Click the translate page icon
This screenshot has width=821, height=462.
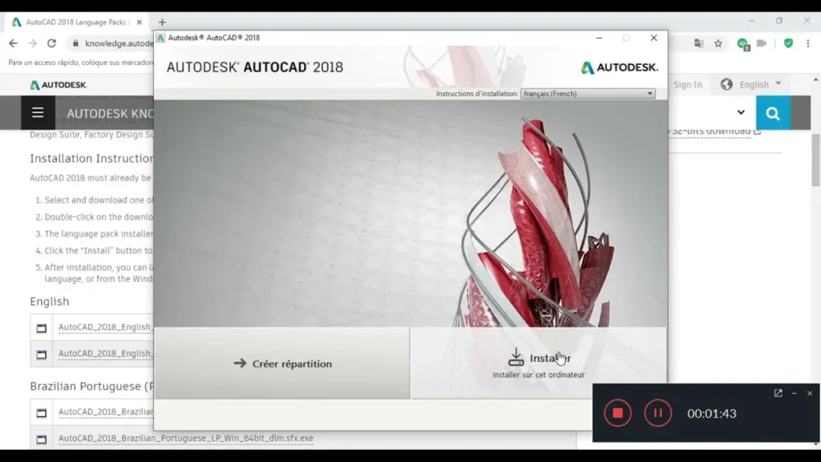tap(698, 43)
